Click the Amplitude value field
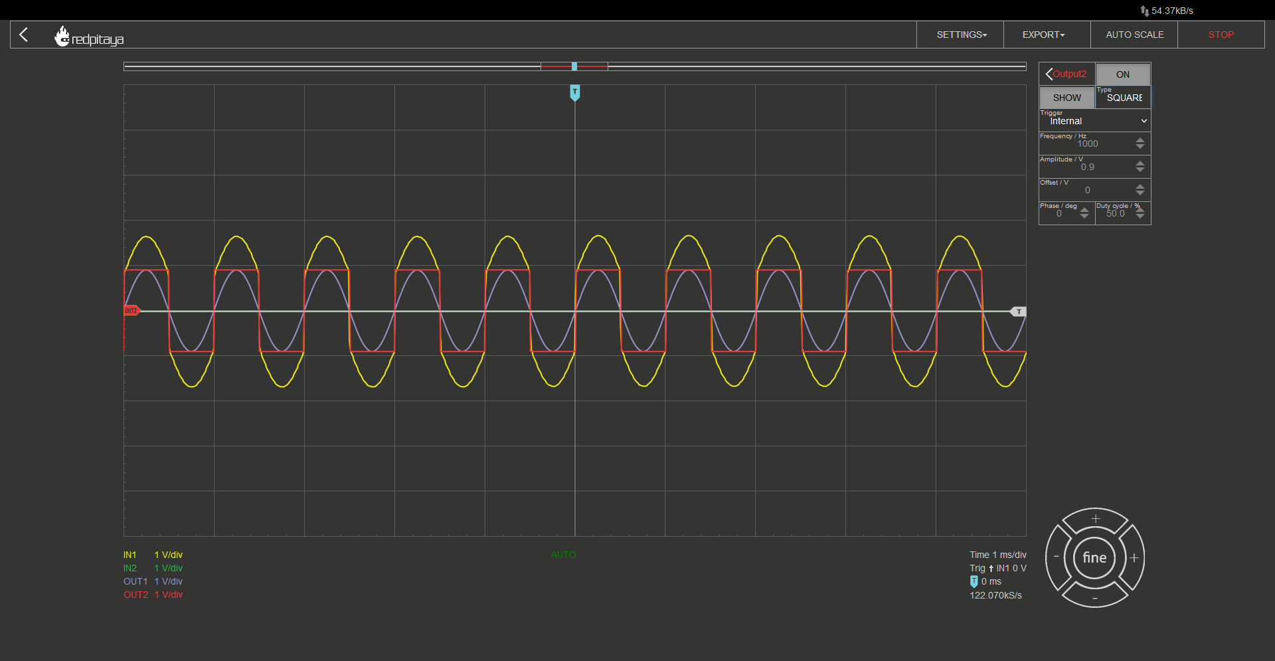Screen dimensions: 1275x661 [1087, 167]
